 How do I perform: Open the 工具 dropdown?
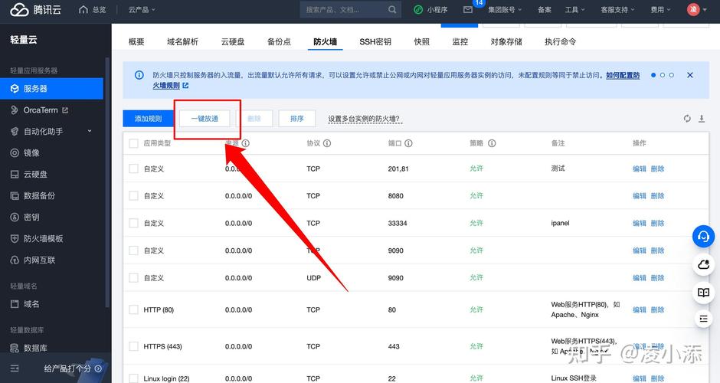[x=574, y=10]
